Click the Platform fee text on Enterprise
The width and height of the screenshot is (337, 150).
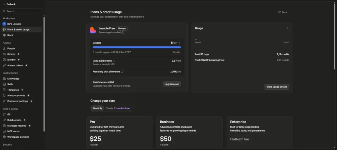tap(240, 139)
